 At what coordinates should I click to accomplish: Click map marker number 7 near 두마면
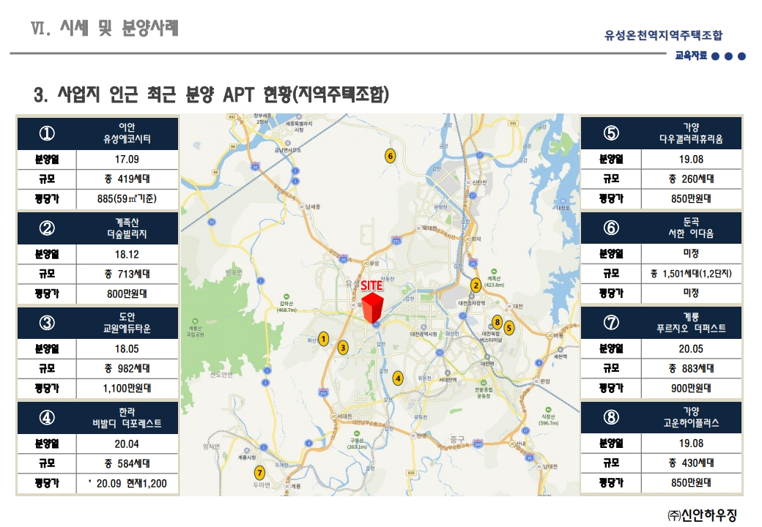tap(260, 473)
